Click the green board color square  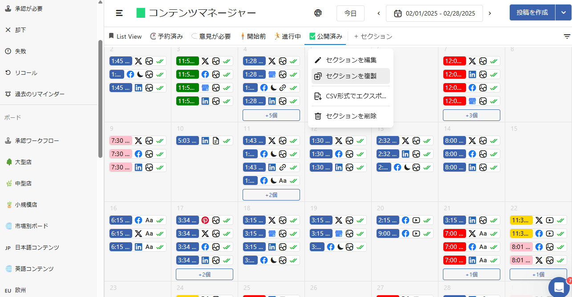click(x=141, y=13)
